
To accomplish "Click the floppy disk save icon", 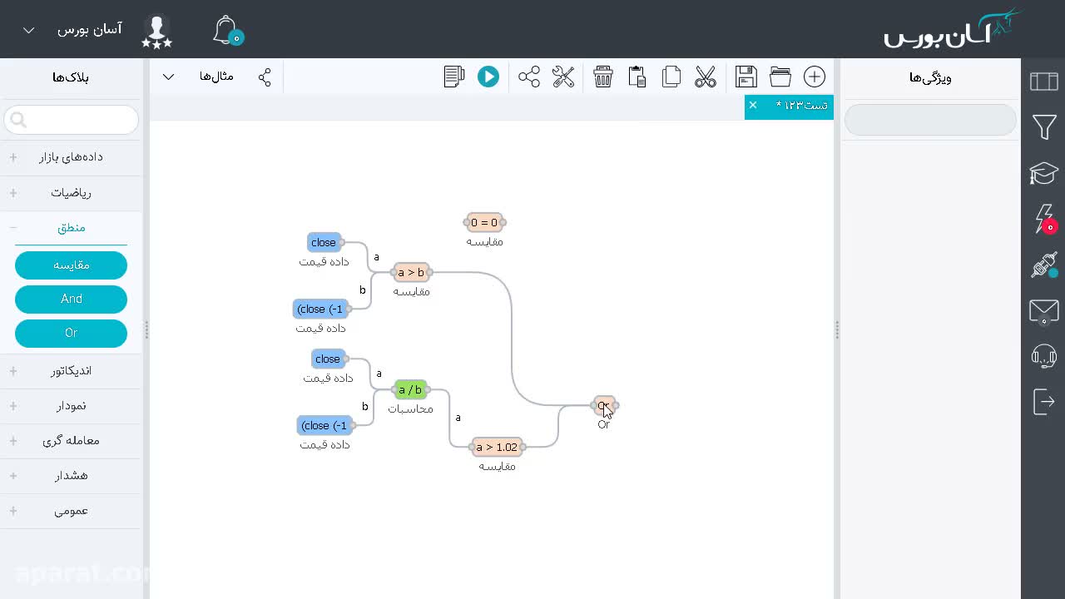I will 746,77.
